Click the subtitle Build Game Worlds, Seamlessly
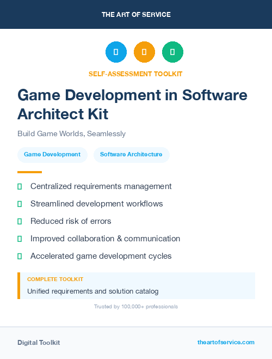 [72, 133]
